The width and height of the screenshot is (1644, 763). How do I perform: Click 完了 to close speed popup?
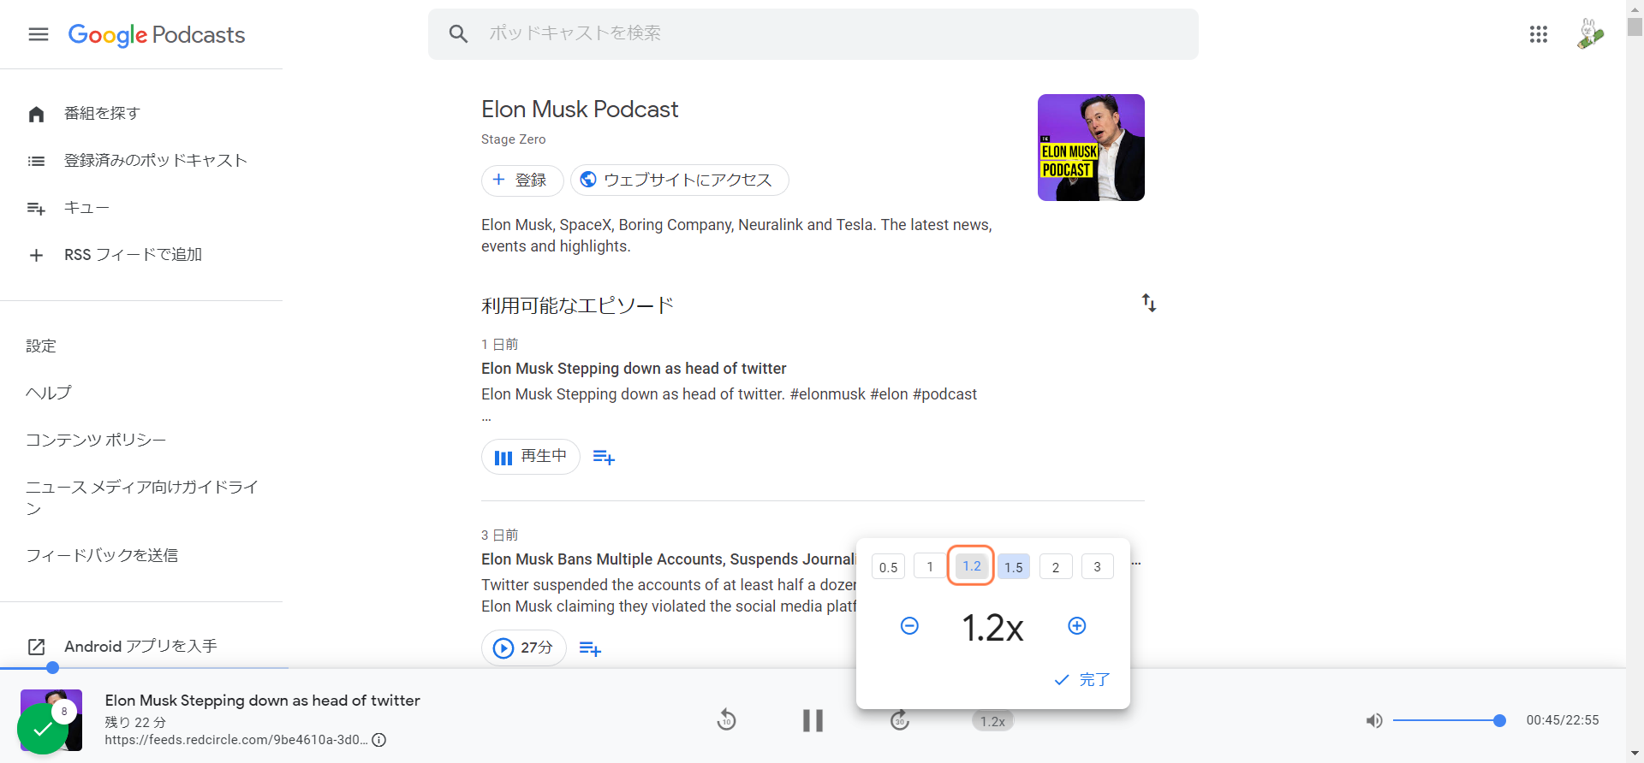1082,679
